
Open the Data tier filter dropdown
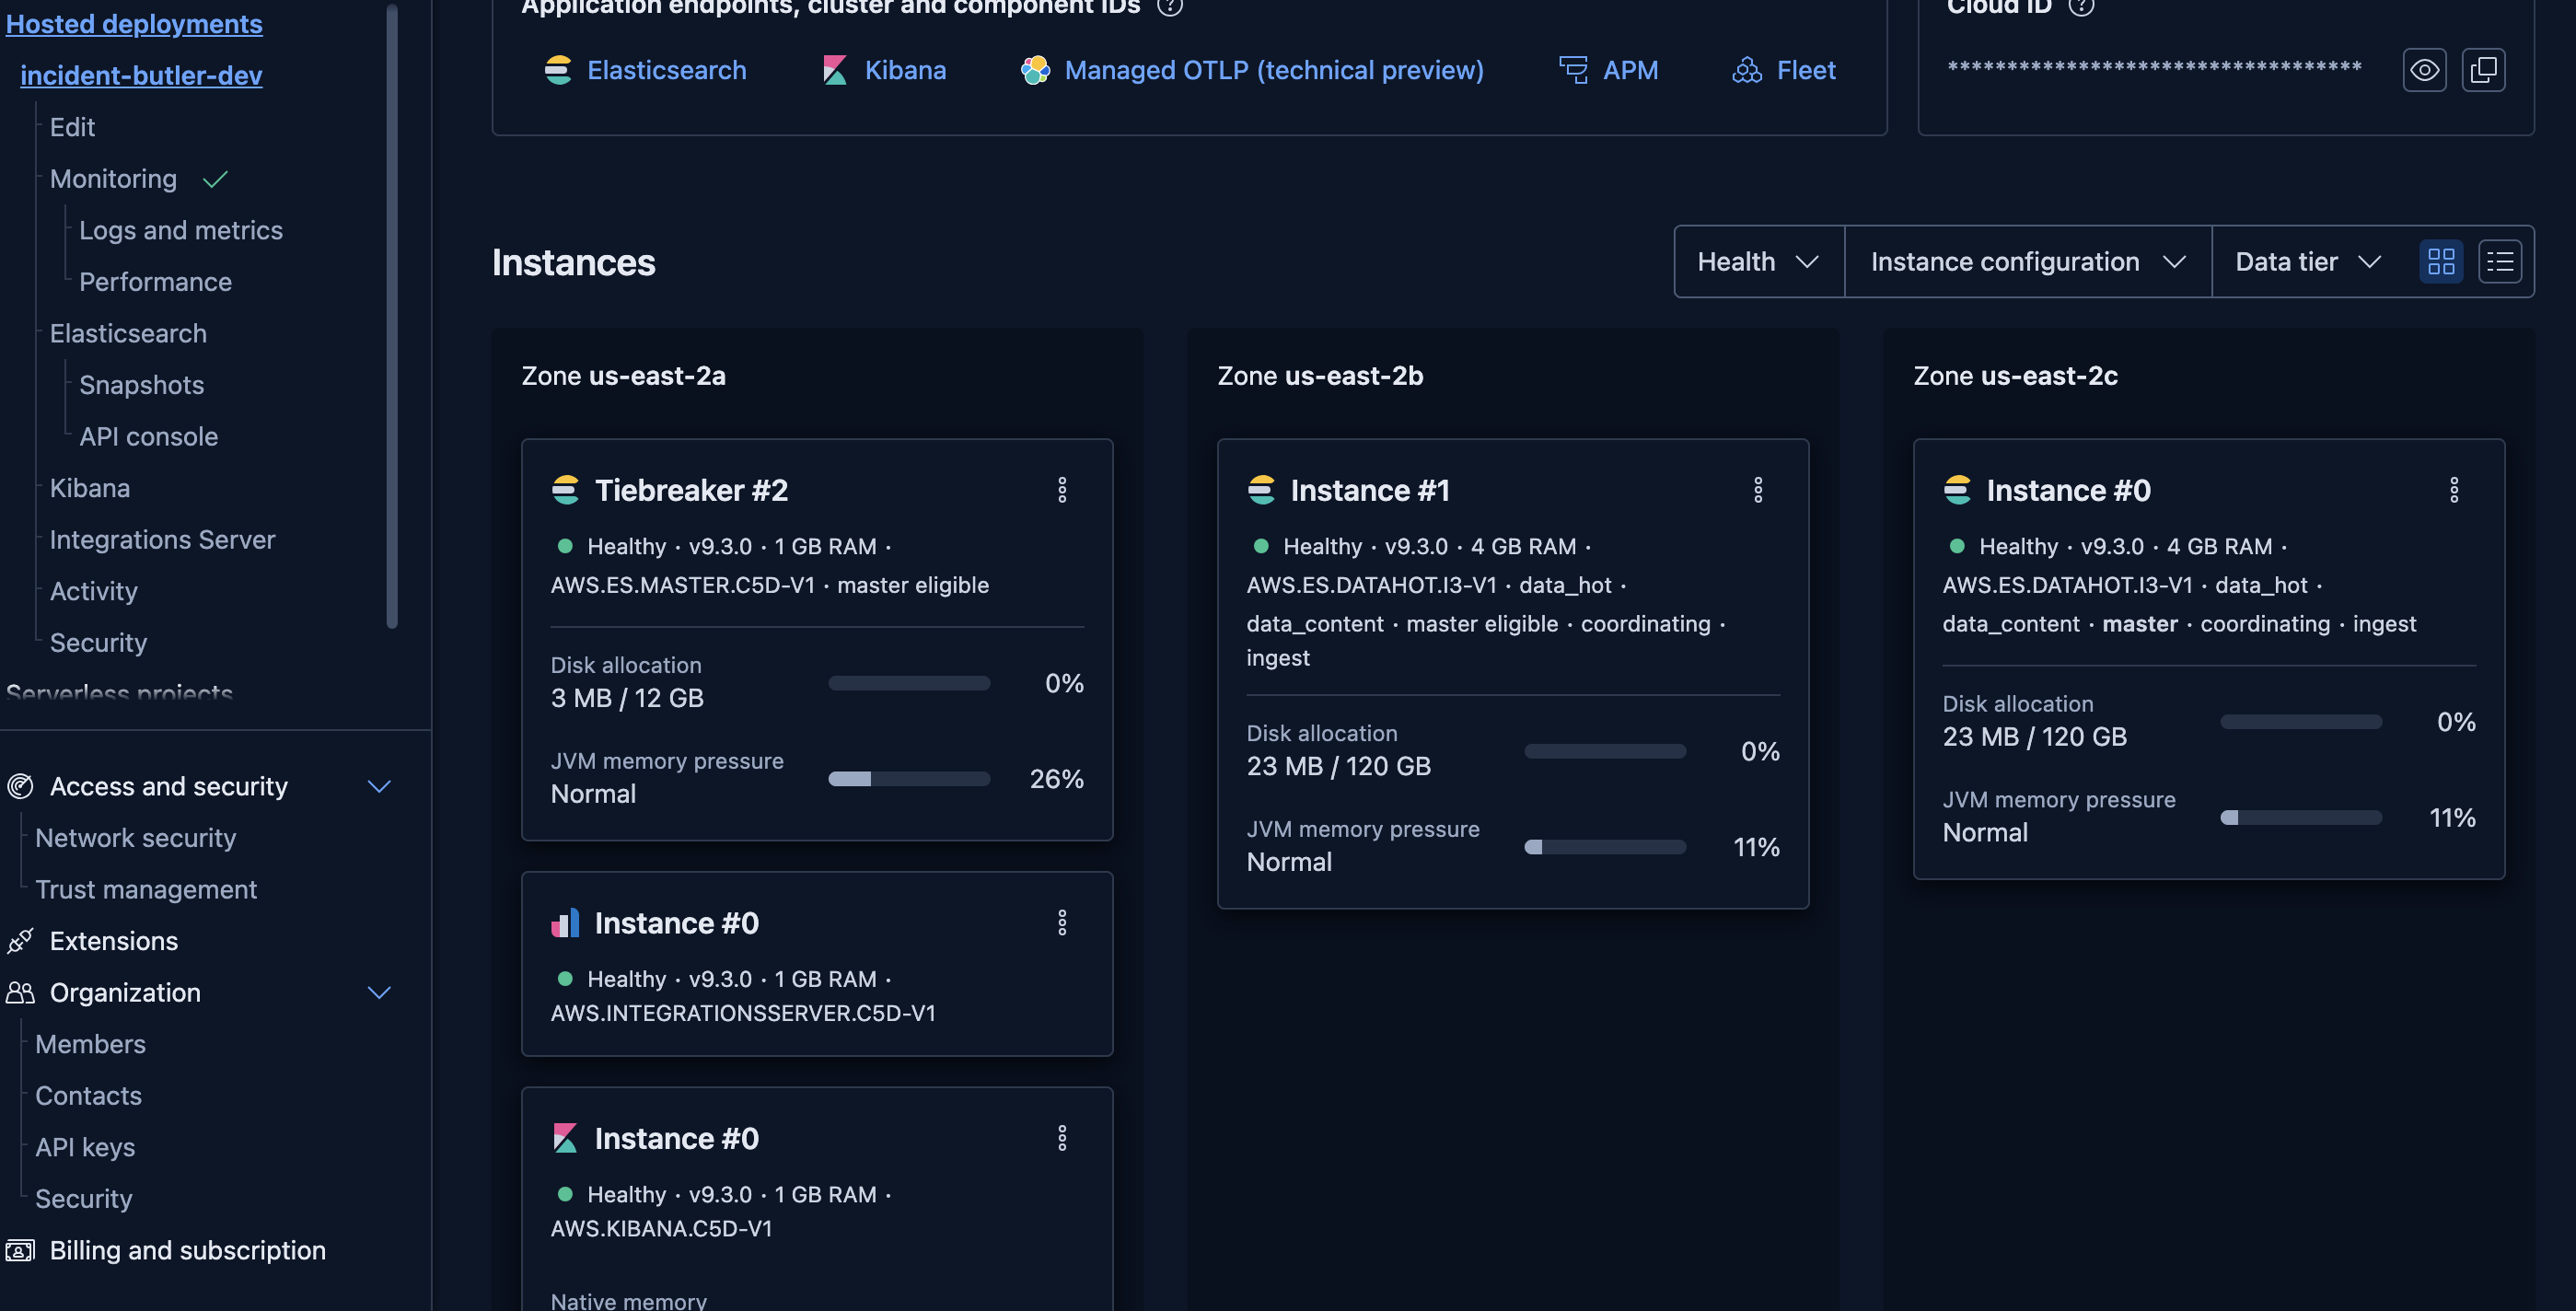click(x=2307, y=262)
